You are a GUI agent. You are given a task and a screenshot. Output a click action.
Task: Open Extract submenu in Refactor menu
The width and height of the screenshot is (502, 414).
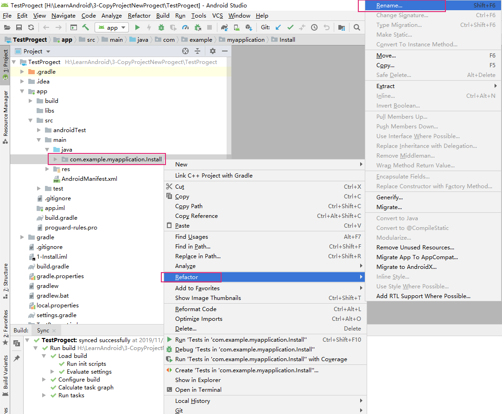(x=433, y=86)
